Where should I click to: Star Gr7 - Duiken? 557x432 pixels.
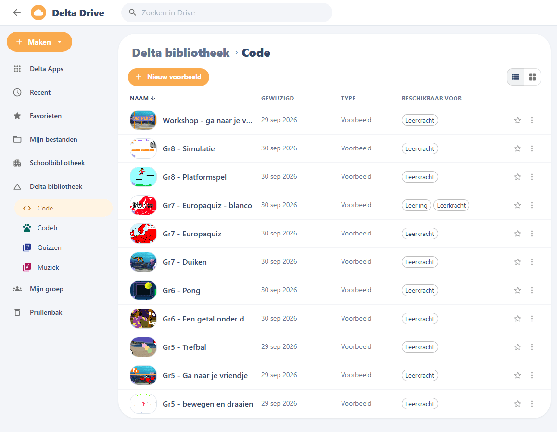517,262
